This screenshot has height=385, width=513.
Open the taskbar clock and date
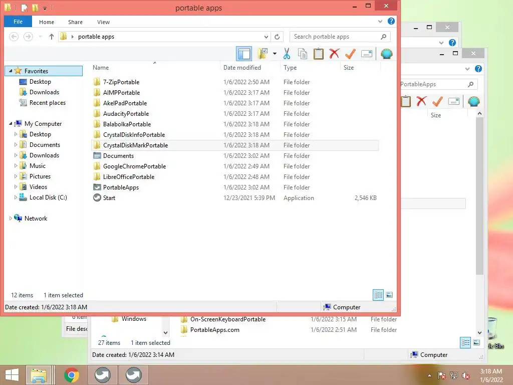[x=491, y=375]
